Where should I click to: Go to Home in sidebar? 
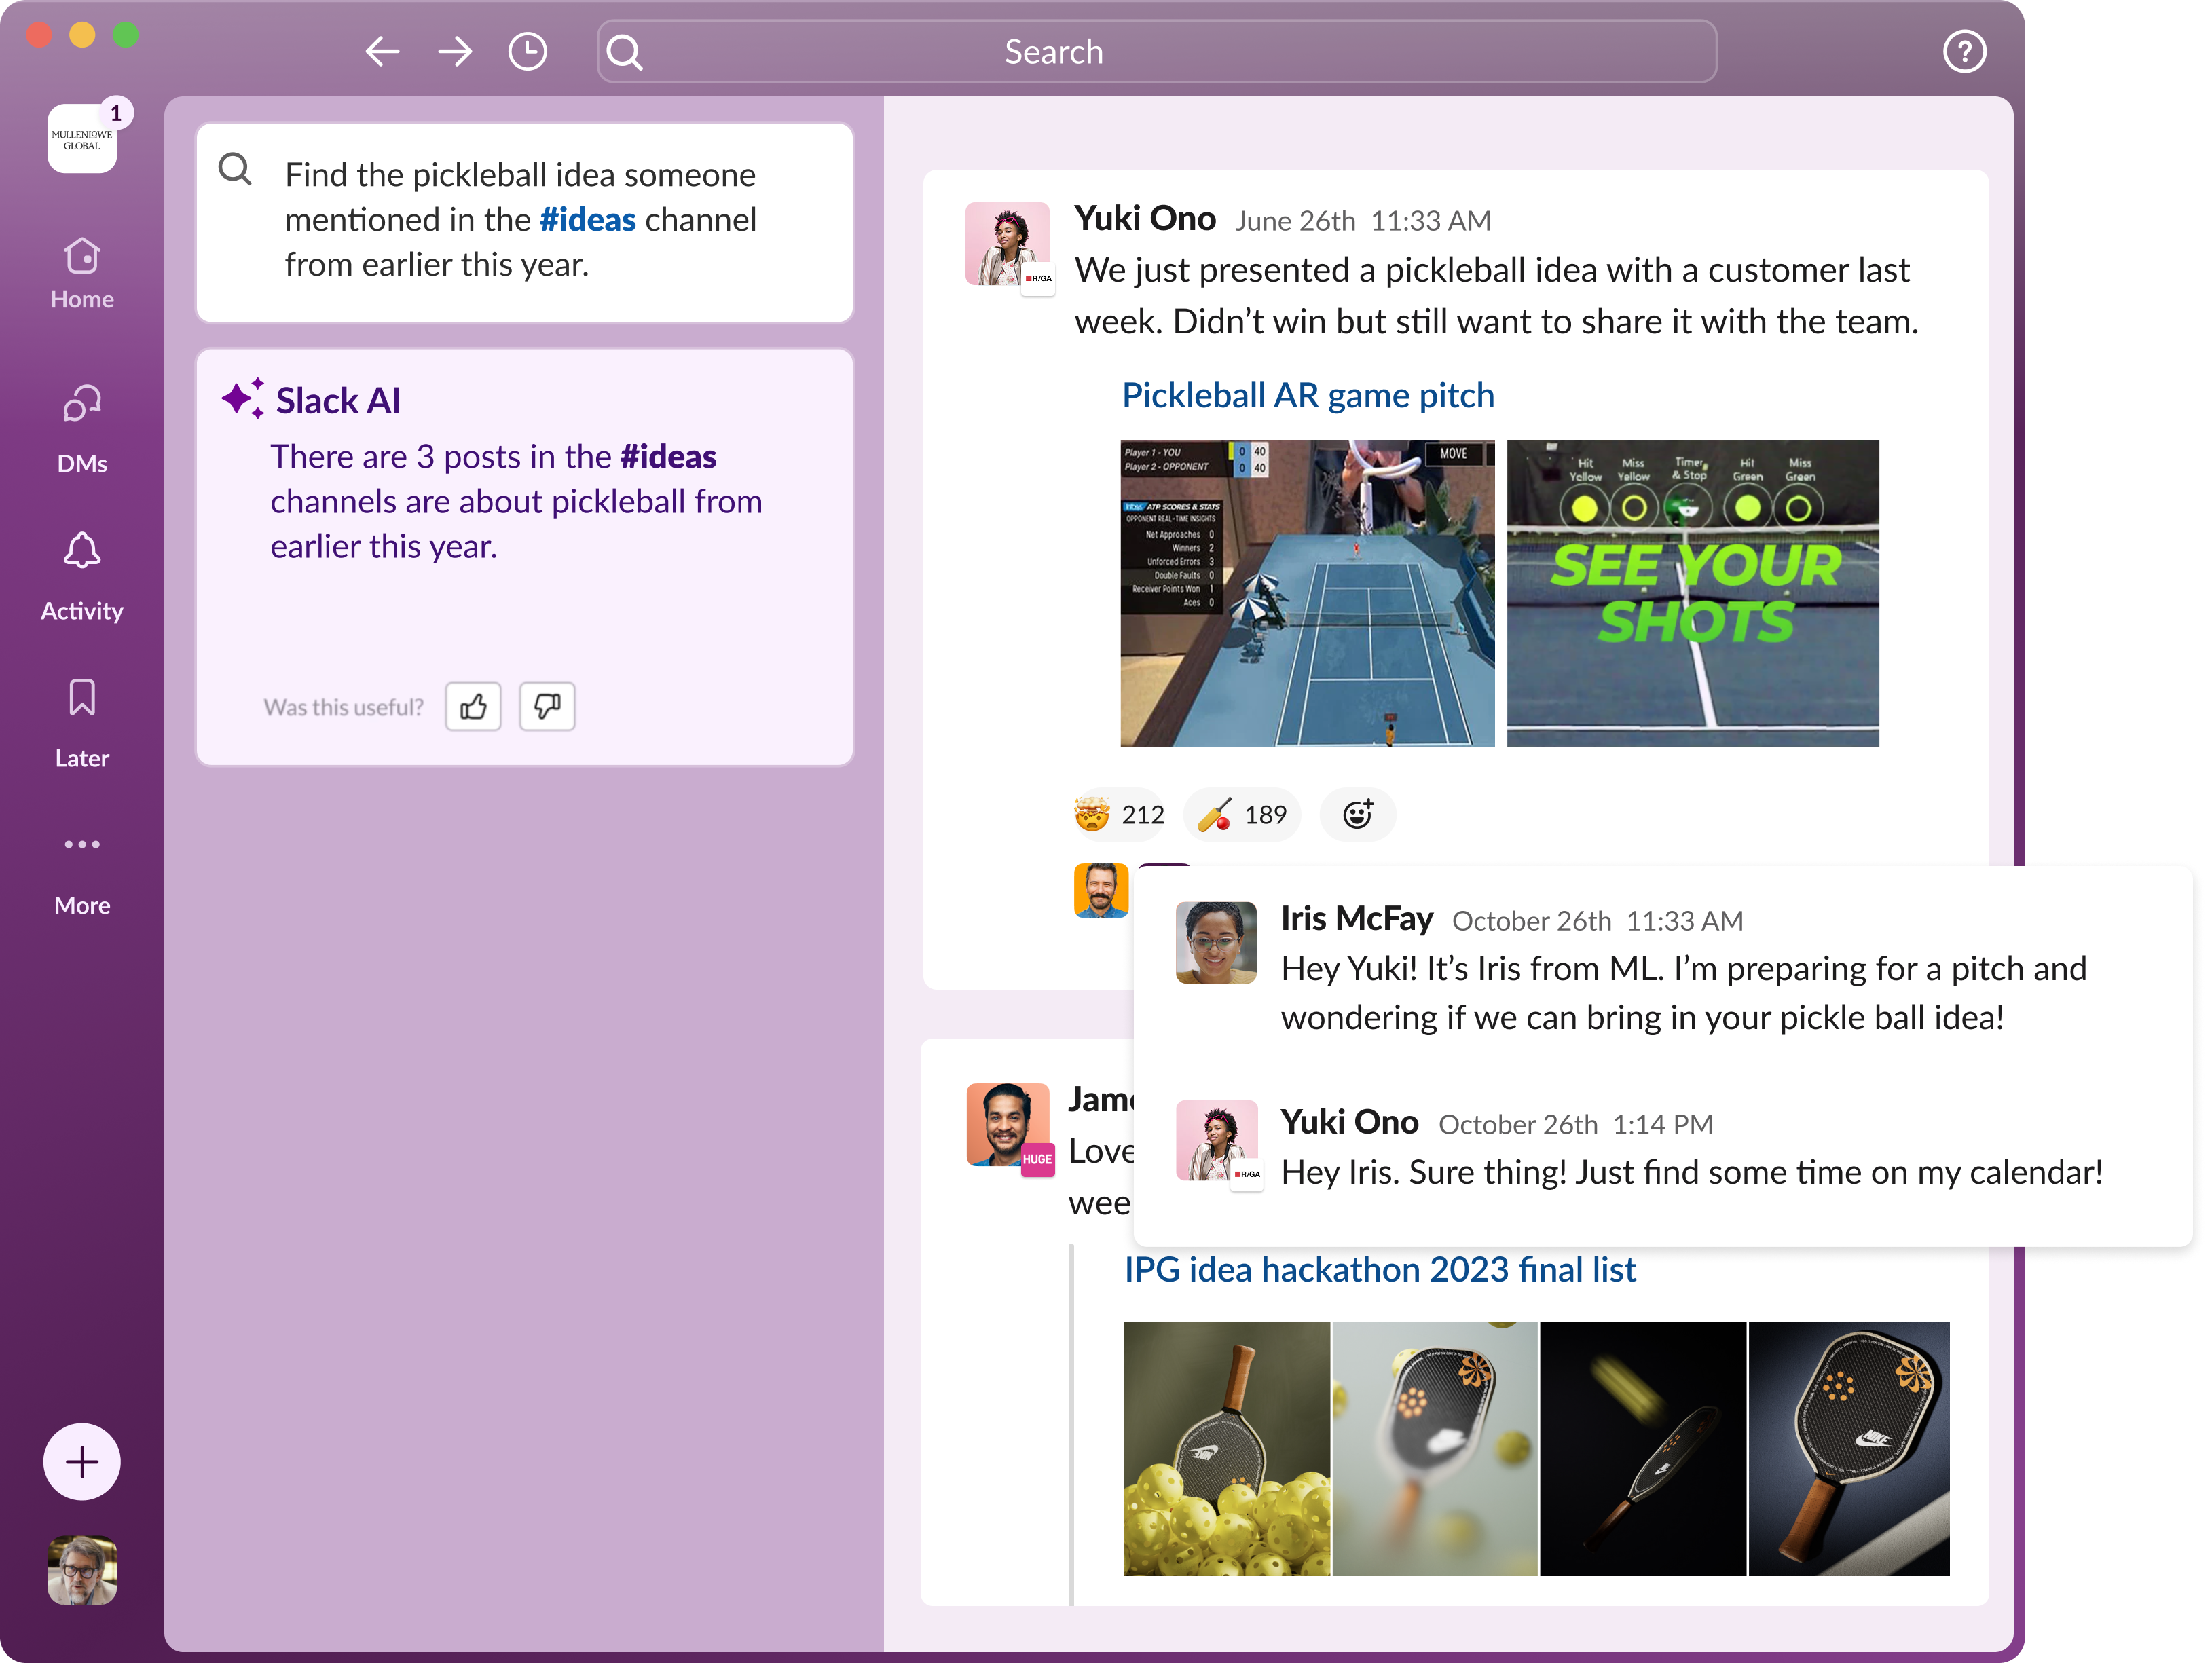[82, 273]
